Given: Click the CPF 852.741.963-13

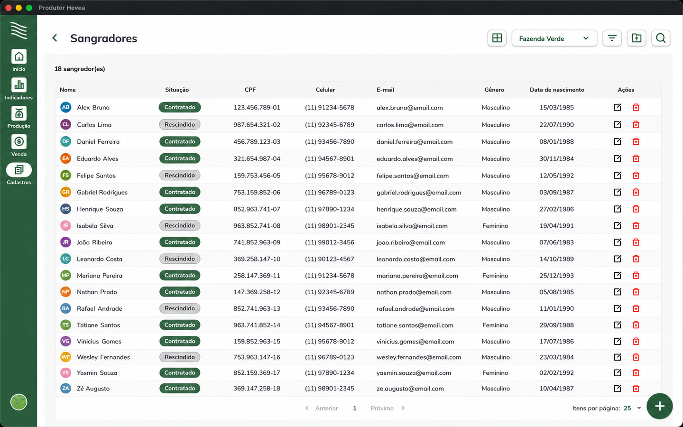Looking at the screenshot, I should (257, 308).
